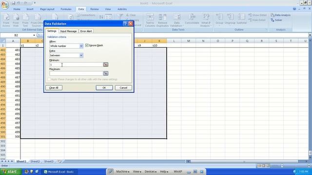Screen dimensions: 312x175
Task: Click the Minimum field range selector icon
Action: (105, 65)
